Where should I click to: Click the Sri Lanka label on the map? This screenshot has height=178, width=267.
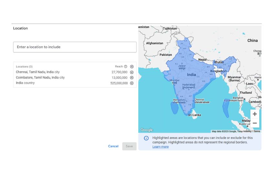pos(195,115)
